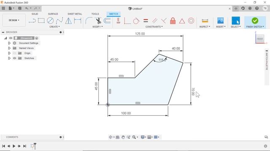Select the 2-Point Rectangle tool

point(41,21)
